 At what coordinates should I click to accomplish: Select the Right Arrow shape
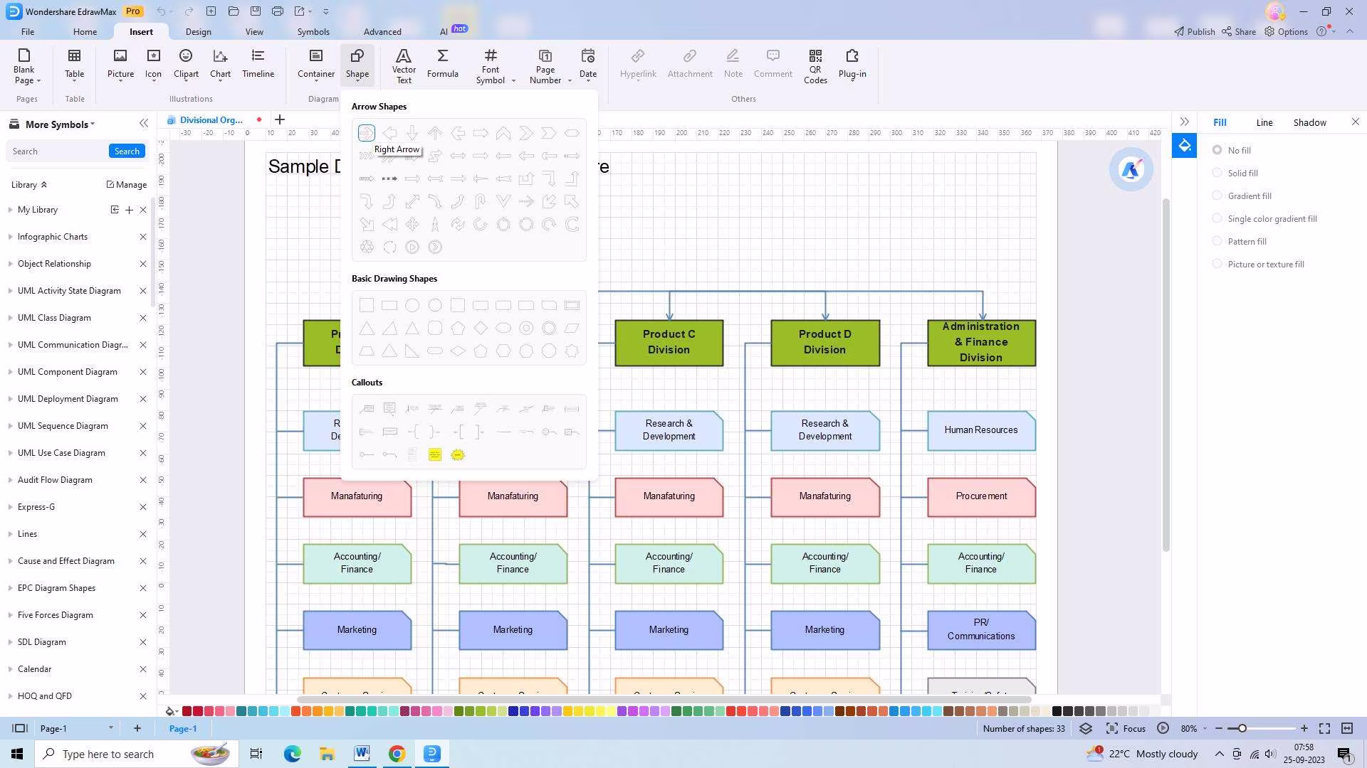[x=366, y=133]
